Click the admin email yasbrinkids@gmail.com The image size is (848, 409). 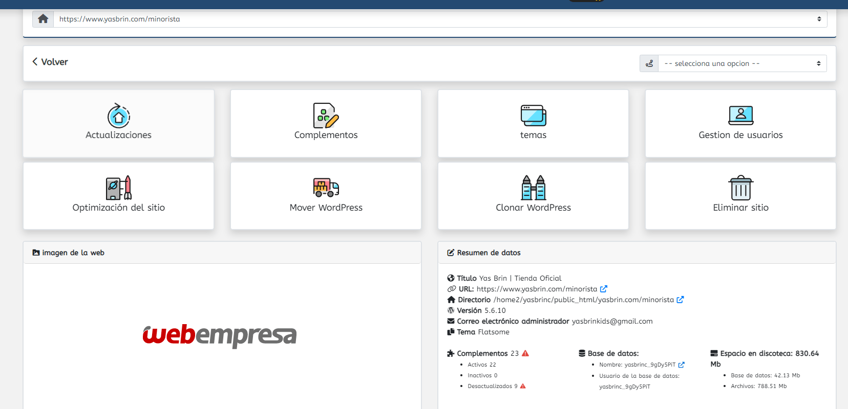pyautogui.click(x=612, y=321)
